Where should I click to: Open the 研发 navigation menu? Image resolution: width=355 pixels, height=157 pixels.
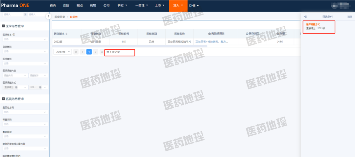coord(123,6)
